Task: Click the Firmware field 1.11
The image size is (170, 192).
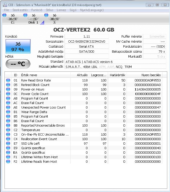Action: pos(86,37)
